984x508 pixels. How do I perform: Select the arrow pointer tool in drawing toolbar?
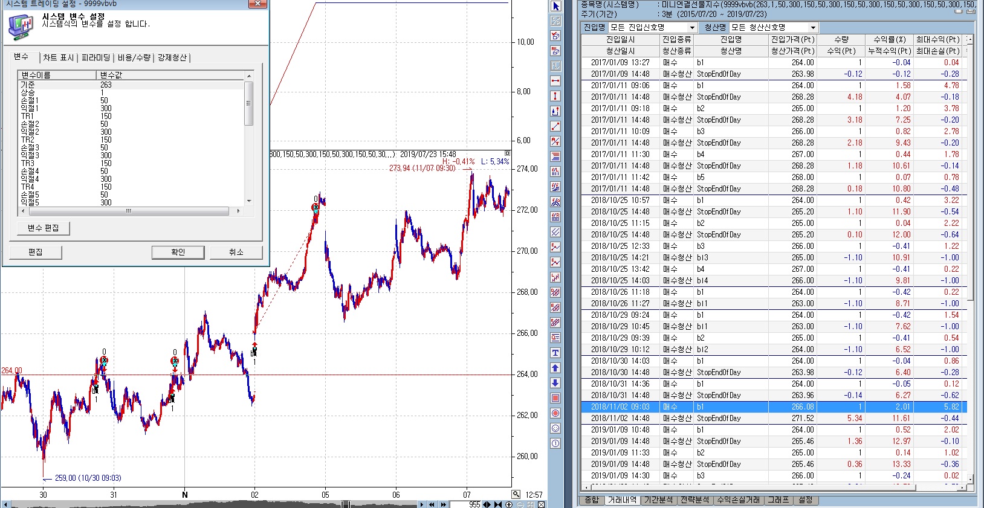pyautogui.click(x=555, y=6)
